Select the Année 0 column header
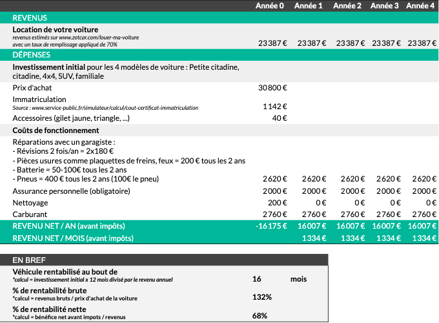This screenshot has height=323, width=439. tap(269, 6)
